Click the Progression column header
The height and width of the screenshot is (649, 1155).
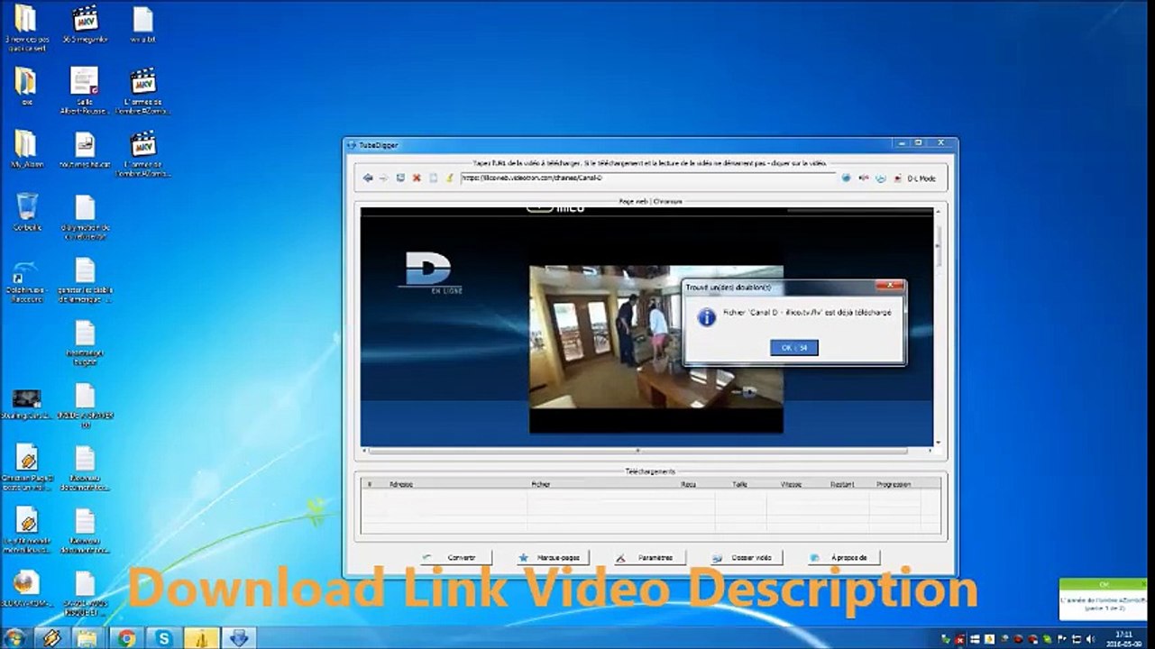click(894, 485)
